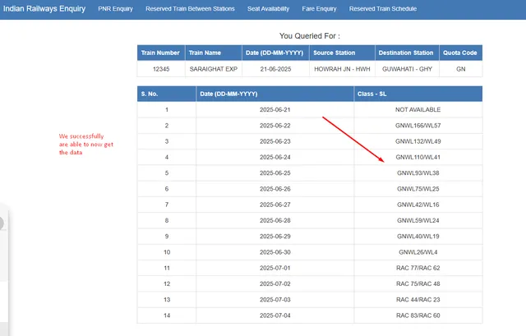Click the GNWL26/WL4 availability cell
Screen dimensions: 526x336
coord(418,251)
